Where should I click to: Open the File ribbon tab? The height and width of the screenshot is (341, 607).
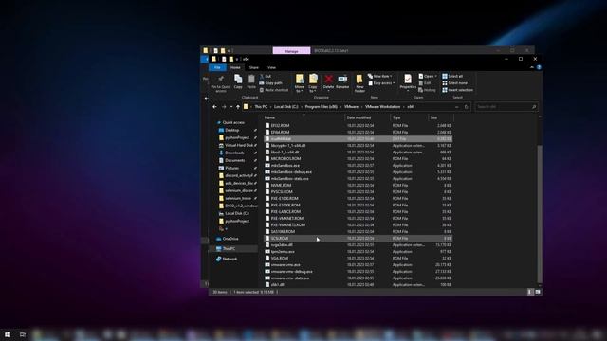(217, 67)
